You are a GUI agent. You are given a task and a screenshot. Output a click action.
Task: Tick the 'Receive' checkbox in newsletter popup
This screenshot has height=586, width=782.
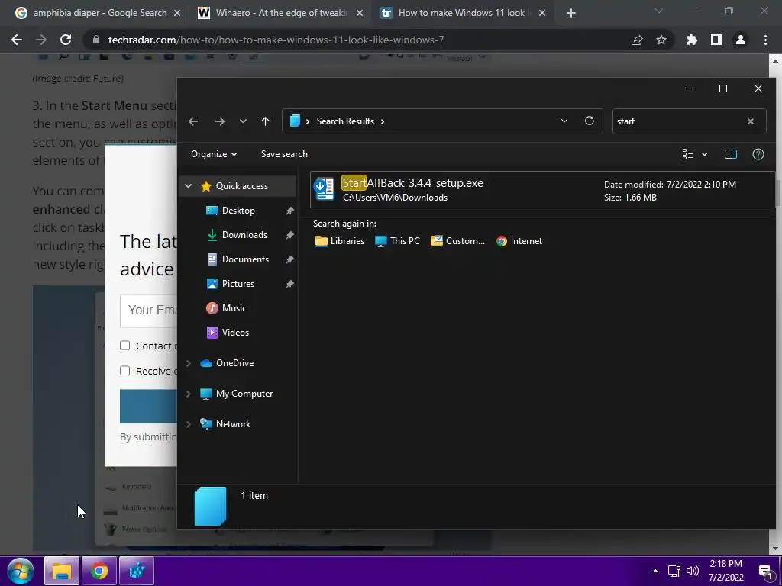(x=124, y=371)
